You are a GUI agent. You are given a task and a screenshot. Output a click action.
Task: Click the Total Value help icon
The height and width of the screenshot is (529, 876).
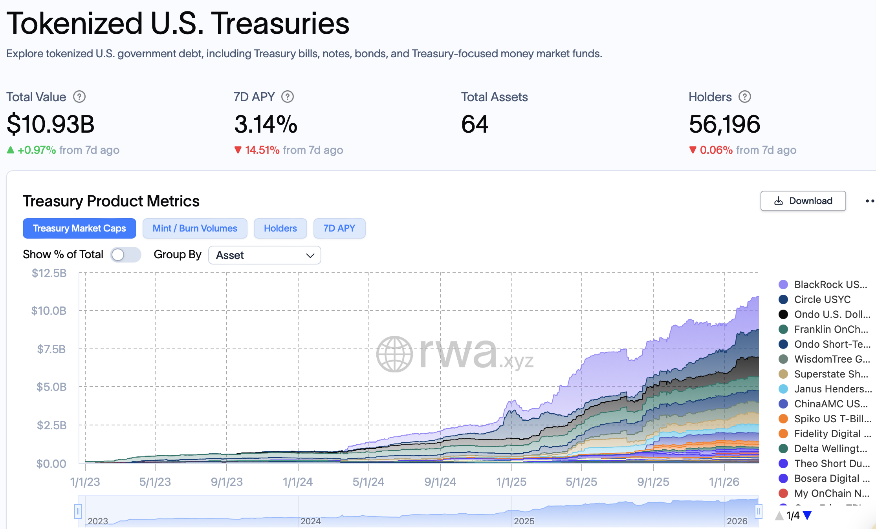pyautogui.click(x=79, y=97)
